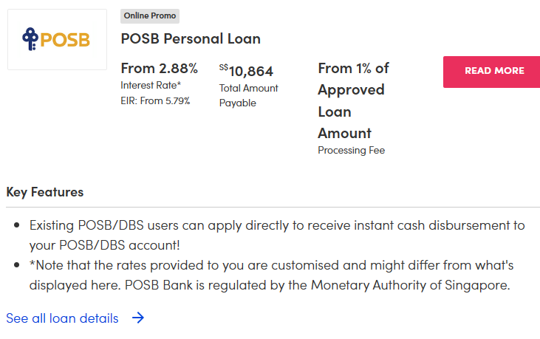540x339 pixels.
Task: Click the Interest Rate* label
Action: coord(151,85)
